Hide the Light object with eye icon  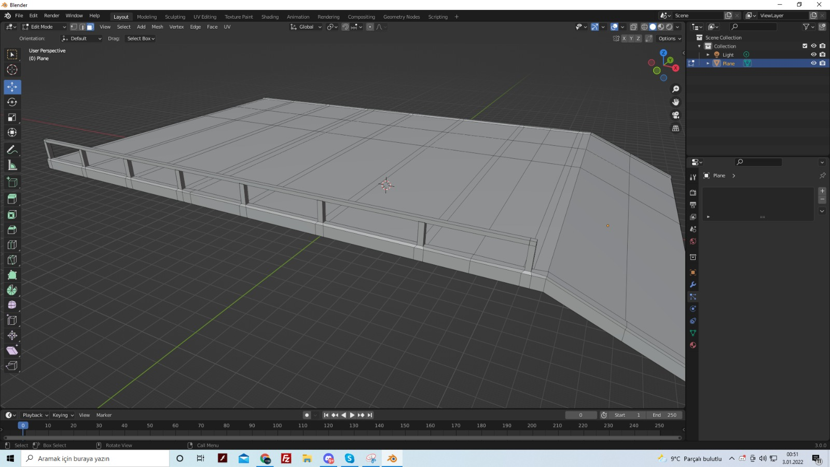(x=813, y=54)
